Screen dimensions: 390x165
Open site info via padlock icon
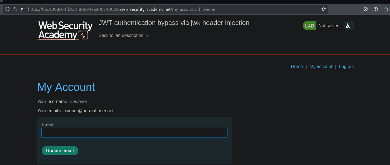pos(15,9)
